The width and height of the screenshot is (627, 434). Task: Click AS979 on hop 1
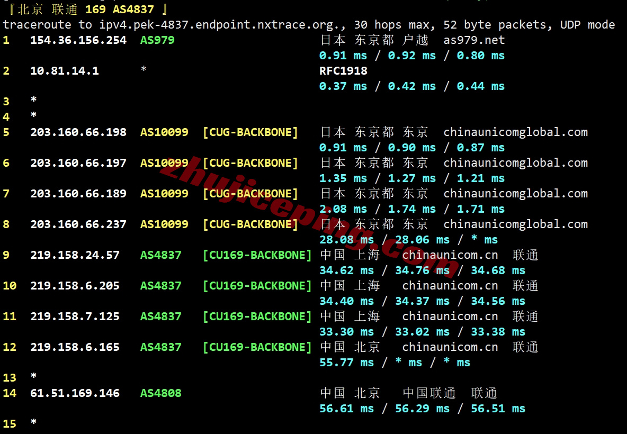157,40
